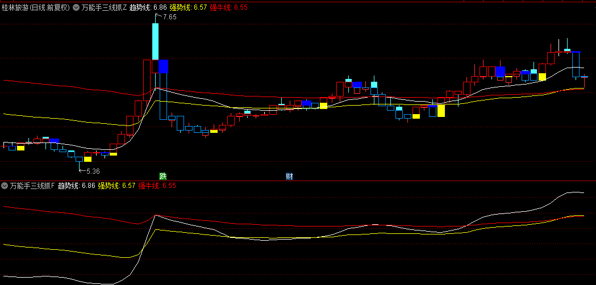Click the 万能手三线抓Z indicator name
Image resolution: width=596 pixels, height=285 pixels.
[104, 7]
